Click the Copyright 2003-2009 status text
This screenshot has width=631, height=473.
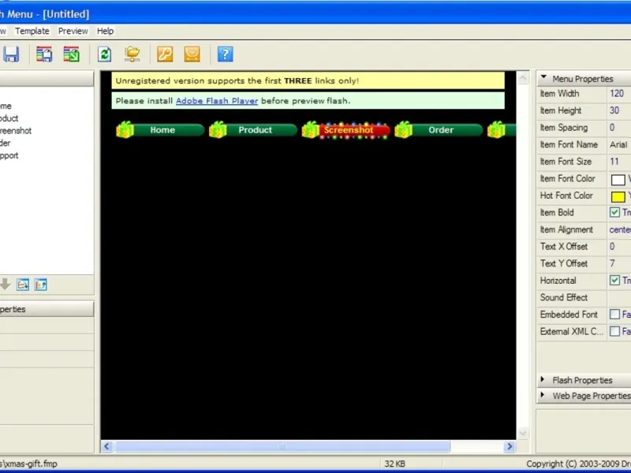coord(579,464)
